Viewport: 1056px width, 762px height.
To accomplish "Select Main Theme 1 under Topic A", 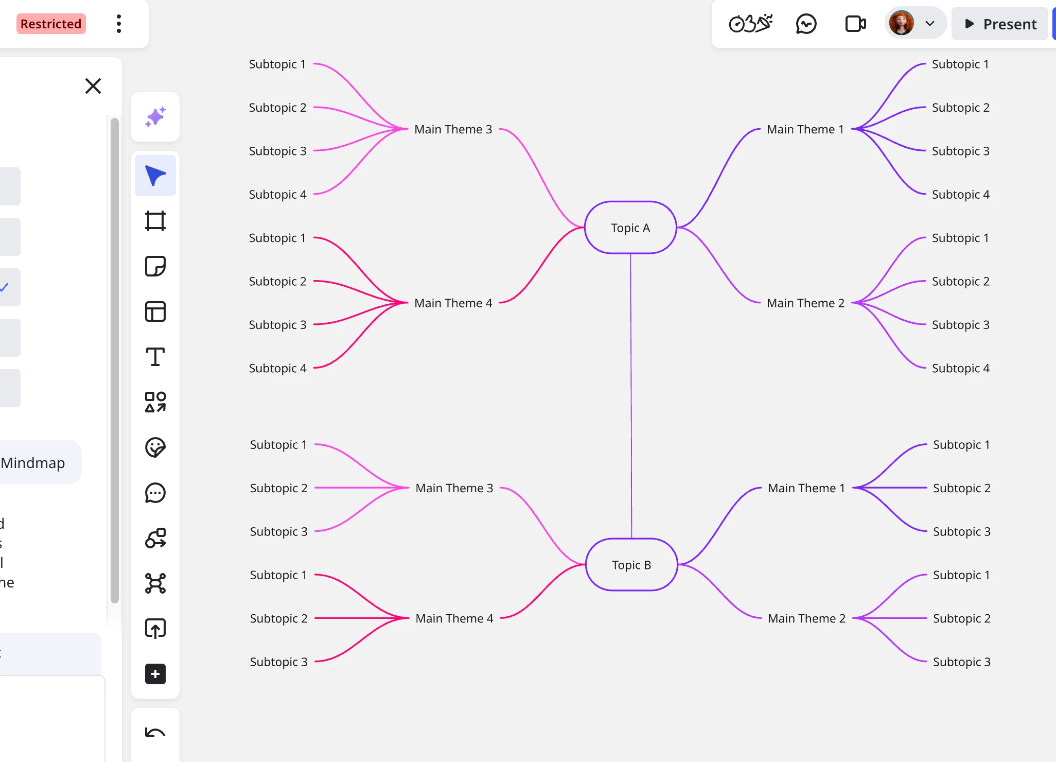I will pos(805,129).
